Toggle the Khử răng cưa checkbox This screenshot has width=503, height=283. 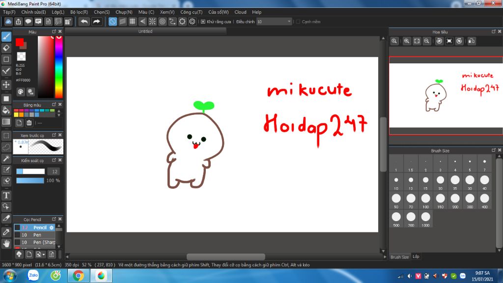tap(203, 22)
